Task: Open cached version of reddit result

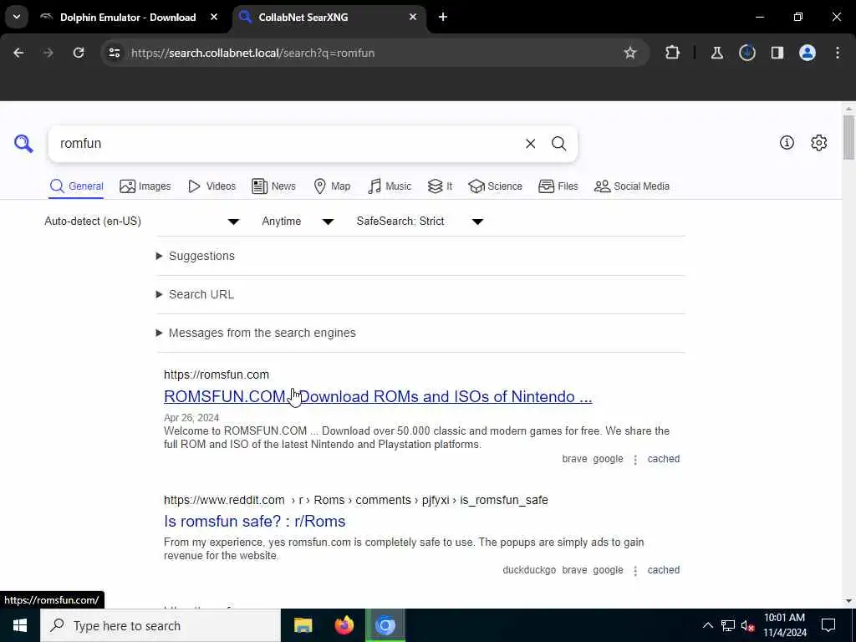Action: pyautogui.click(x=663, y=570)
